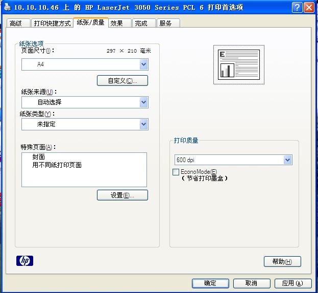This screenshot has height=293, width=318.
Task: Open the 效果 tab
Action: point(119,23)
